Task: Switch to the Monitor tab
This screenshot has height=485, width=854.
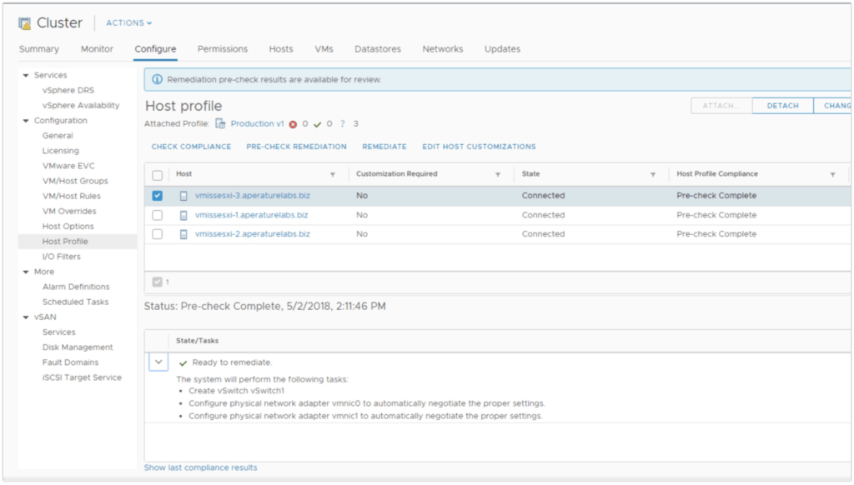Action: click(x=97, y=49)
